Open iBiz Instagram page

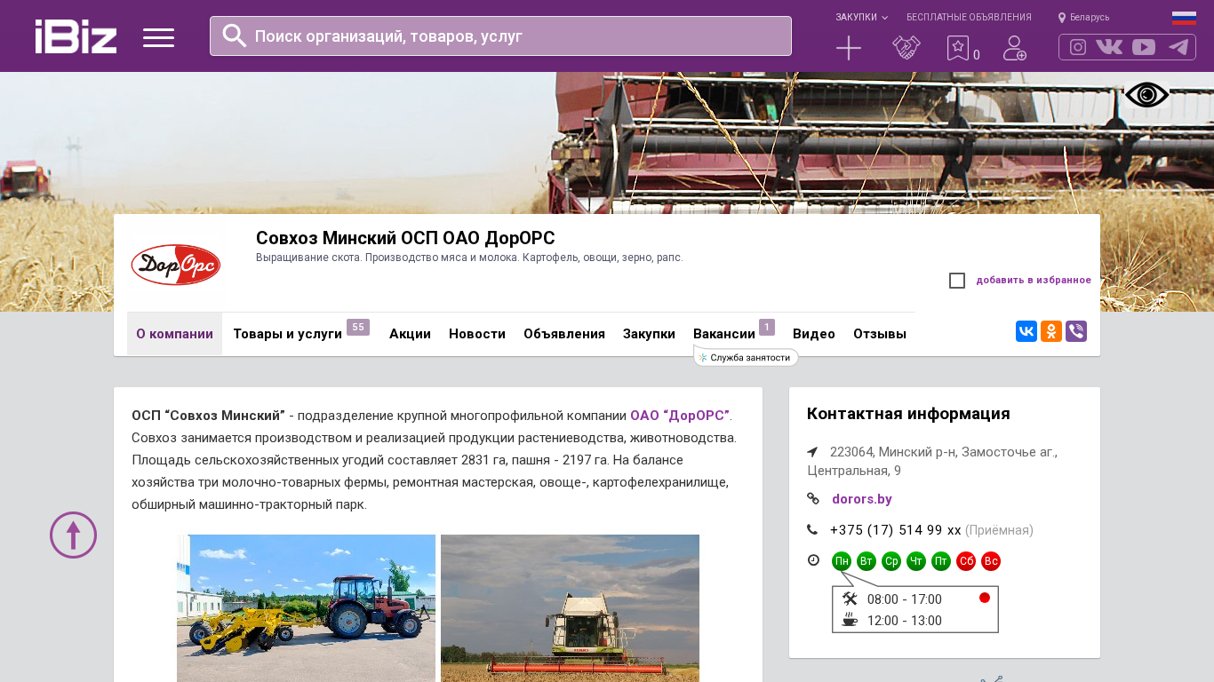1078,47
